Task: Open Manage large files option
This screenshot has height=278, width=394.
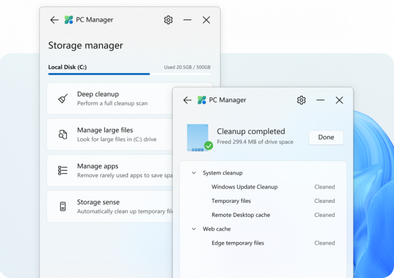Action: pyautogui.click(x=110, y=135)
